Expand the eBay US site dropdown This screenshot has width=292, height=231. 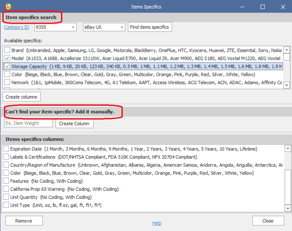coord(122,27)
